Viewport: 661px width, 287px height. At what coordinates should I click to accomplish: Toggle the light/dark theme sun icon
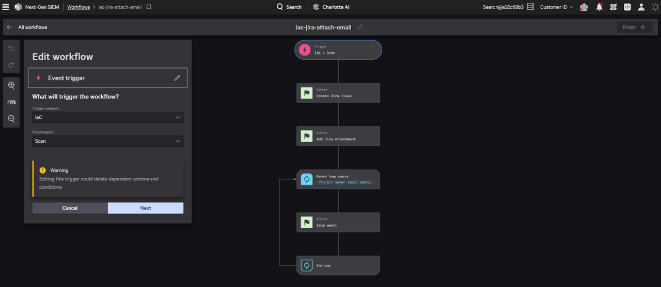[654, 7]
